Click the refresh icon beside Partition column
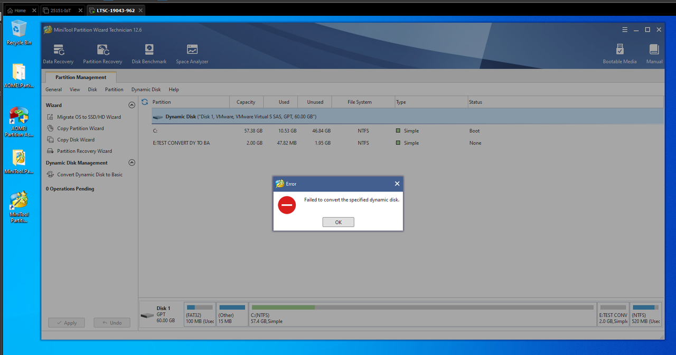 click(145, 102)
